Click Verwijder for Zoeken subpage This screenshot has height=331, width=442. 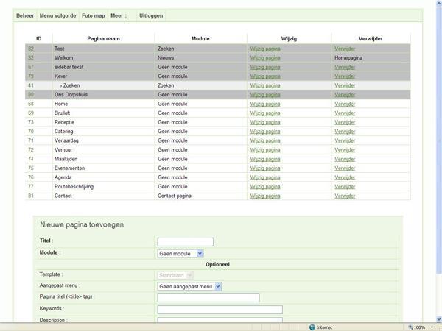(x=345, y=85)
